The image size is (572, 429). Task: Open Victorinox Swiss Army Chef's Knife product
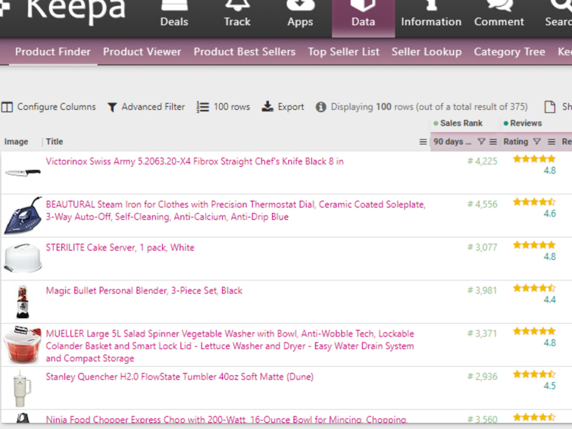pyautogui.click(x=194, y=161)
